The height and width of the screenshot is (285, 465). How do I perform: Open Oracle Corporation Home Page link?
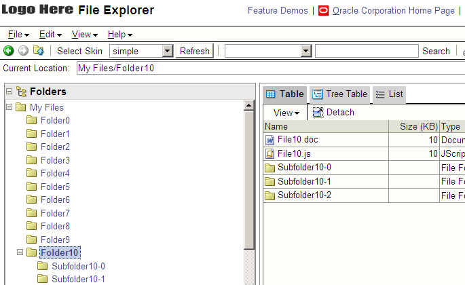tap(394, 10)
